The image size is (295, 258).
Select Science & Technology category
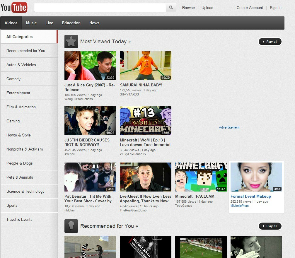(x=25, y=191)
